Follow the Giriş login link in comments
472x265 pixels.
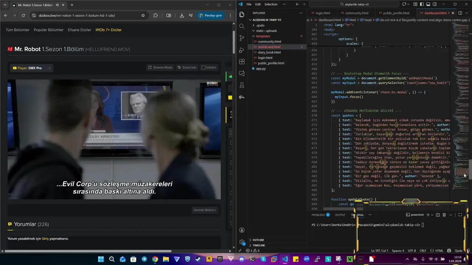coord(45,239)
